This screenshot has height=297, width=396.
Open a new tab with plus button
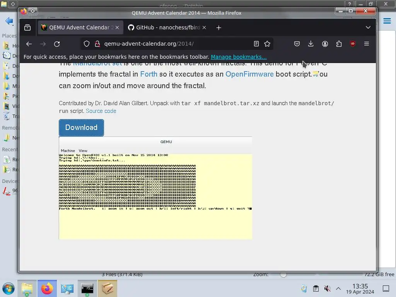coord(219,28)
